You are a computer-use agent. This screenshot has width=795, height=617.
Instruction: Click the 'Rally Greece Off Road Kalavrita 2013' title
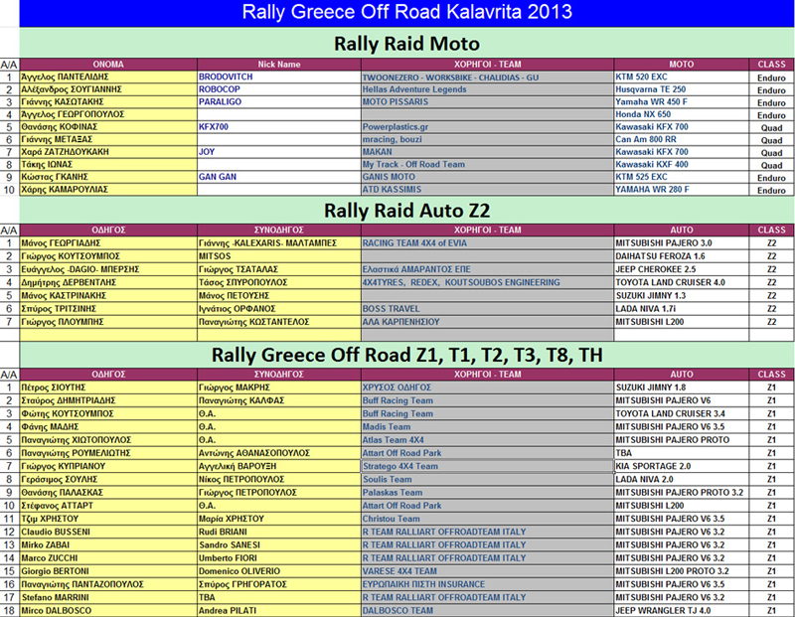pos(407,13)
